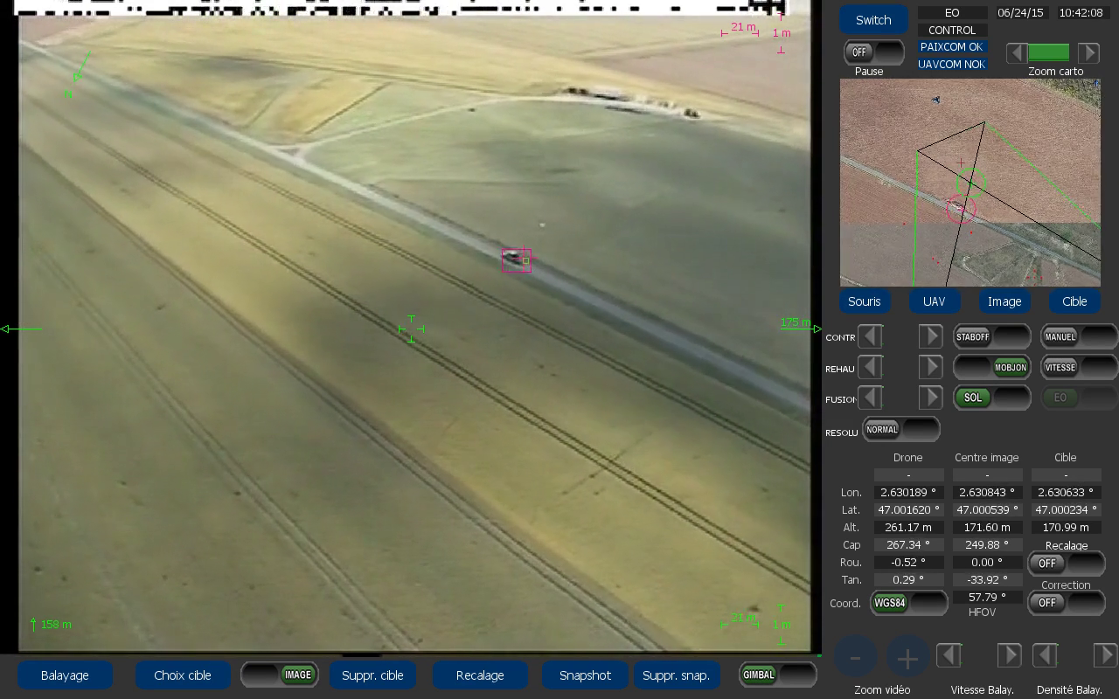
Task: Click Suppr. cible to delete target
Action: tap(372, 675)
